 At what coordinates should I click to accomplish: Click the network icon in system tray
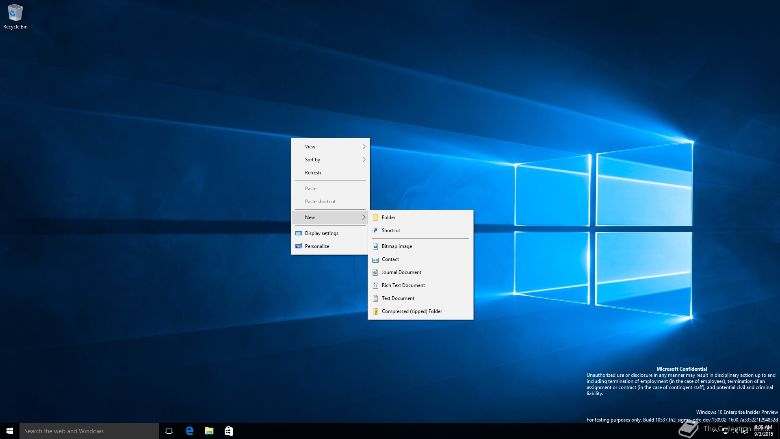tap(725, 431)
